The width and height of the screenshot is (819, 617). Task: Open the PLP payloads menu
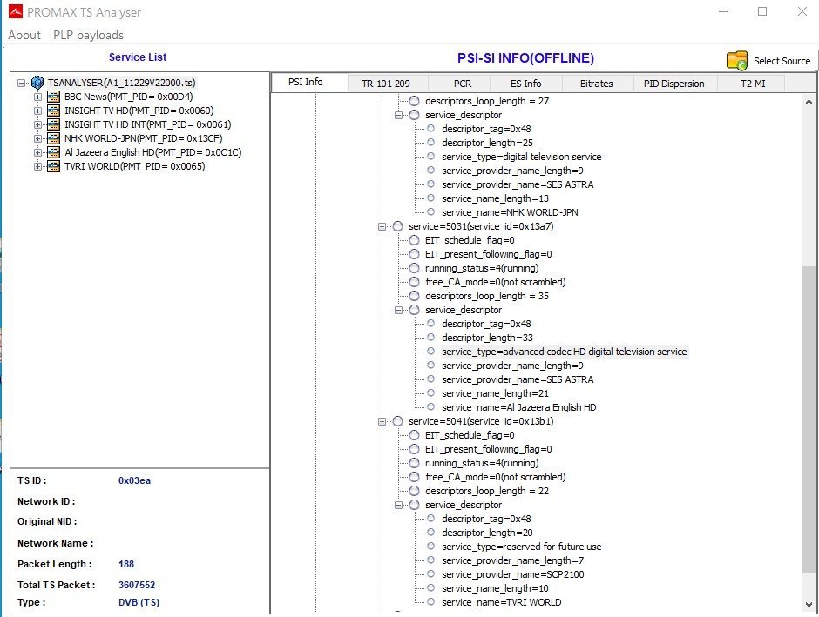tap(88, 35)
